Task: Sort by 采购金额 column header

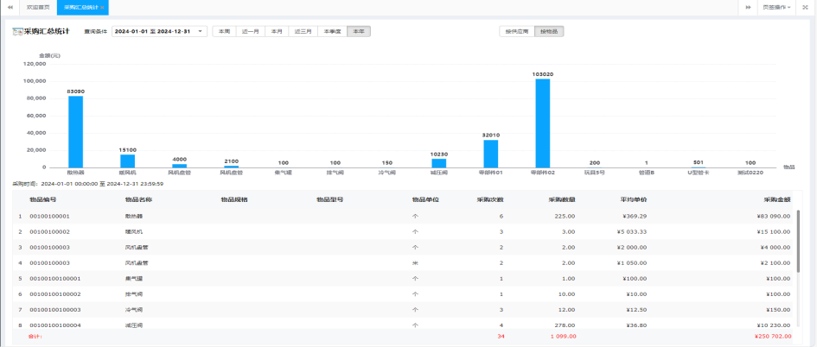Action: (778, 199)
